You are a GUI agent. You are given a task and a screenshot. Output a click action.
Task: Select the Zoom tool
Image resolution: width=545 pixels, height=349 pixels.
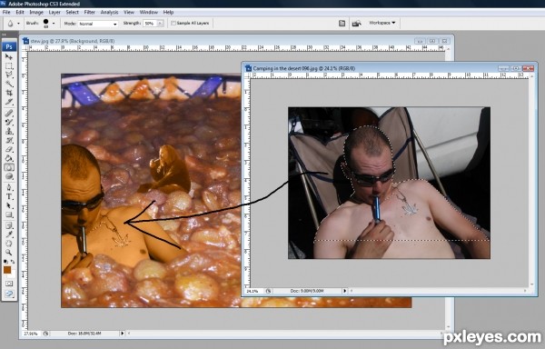tap(9, 253)
